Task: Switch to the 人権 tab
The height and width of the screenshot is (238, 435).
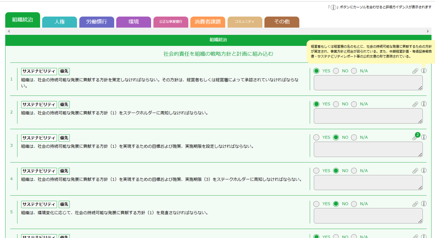Action: (x=59, y=22)
